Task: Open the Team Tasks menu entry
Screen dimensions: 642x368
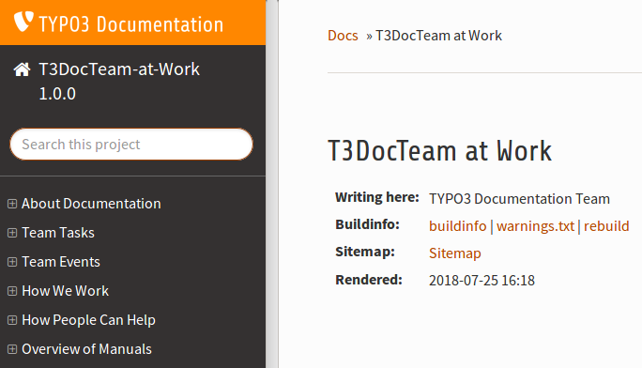Action: click(x=58, y=233)
